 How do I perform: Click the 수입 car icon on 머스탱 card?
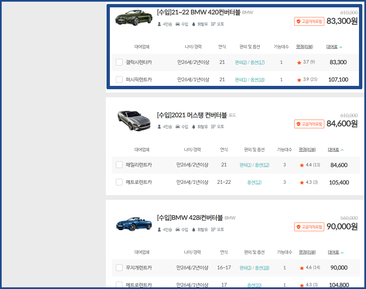[178, 127]
